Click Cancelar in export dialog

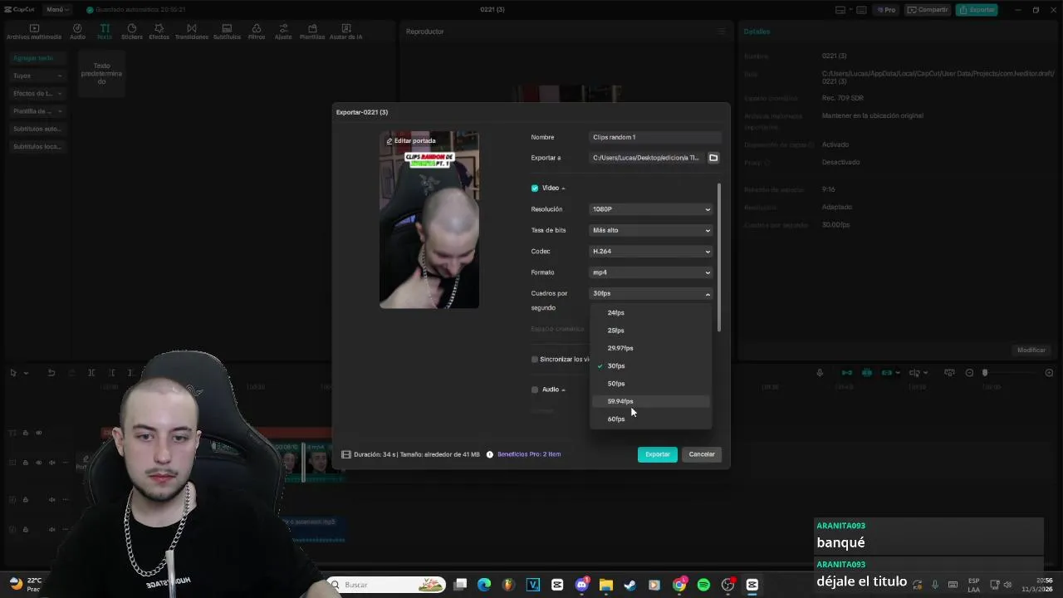tap(702, 454)
